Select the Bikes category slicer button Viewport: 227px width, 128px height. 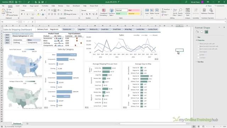pyautogui.click(x=34, y=40)
